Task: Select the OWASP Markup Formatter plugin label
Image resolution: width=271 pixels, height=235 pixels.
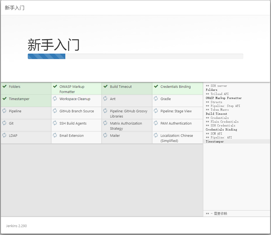Action: tap(72, 89)
